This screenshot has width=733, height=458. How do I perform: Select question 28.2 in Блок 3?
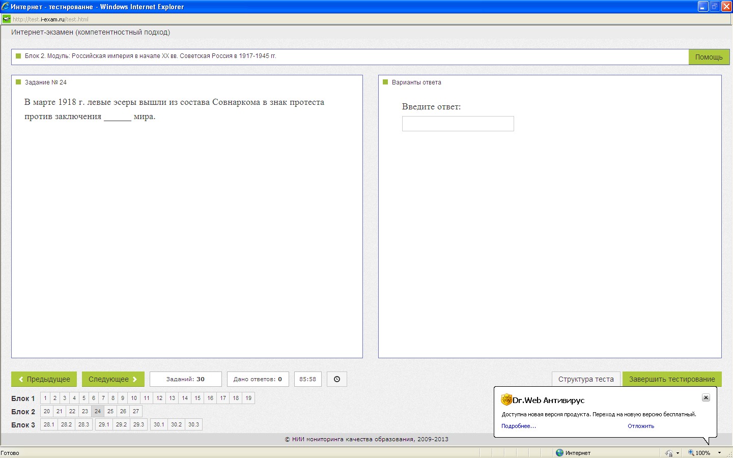pos(66,424)
